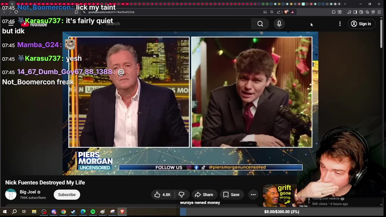The height and width of the screenshot is (217, 386).
Task: Open the Windows Start menu
Action: (x=5, y=212)
